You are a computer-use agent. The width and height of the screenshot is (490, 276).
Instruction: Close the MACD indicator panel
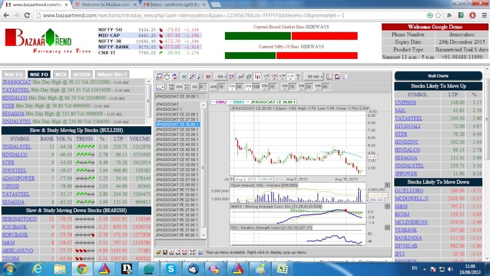point(387,207)
